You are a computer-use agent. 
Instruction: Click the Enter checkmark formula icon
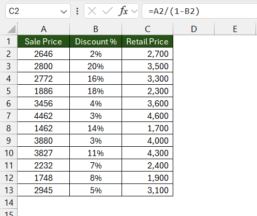107,11
